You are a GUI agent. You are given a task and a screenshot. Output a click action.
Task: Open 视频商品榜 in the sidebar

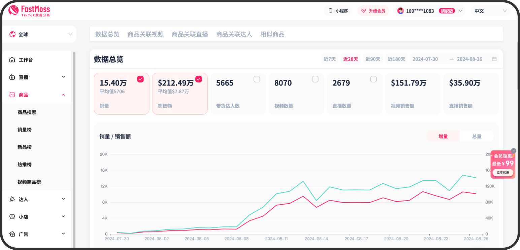click(x=29, y=182)
